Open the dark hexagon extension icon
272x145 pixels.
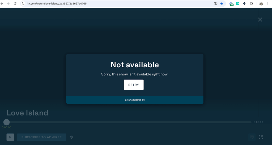pyautogui.click(x=244, y=3)
